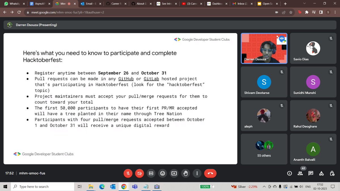Switch to Gmail Inbox tab

pyautogui.click(x=242, y=4)
